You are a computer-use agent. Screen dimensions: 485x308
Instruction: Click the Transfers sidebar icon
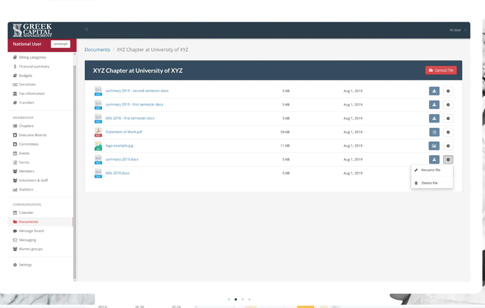[x=15, y=103]
